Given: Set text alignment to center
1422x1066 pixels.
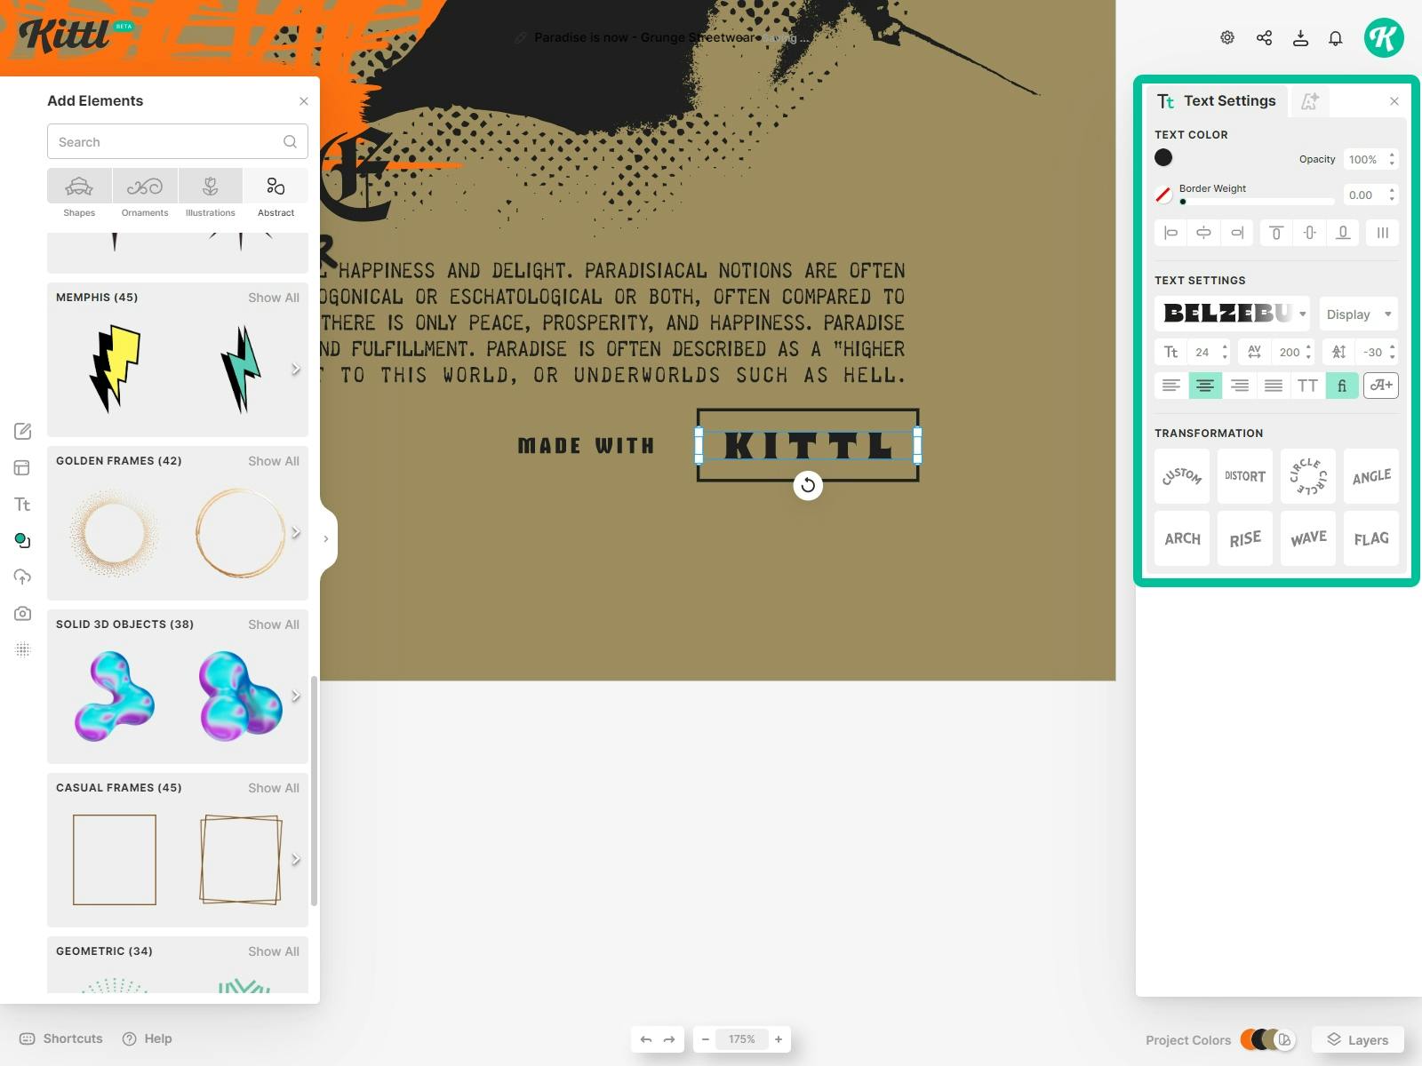Looking at the screenshot, I should point(1205,386).
